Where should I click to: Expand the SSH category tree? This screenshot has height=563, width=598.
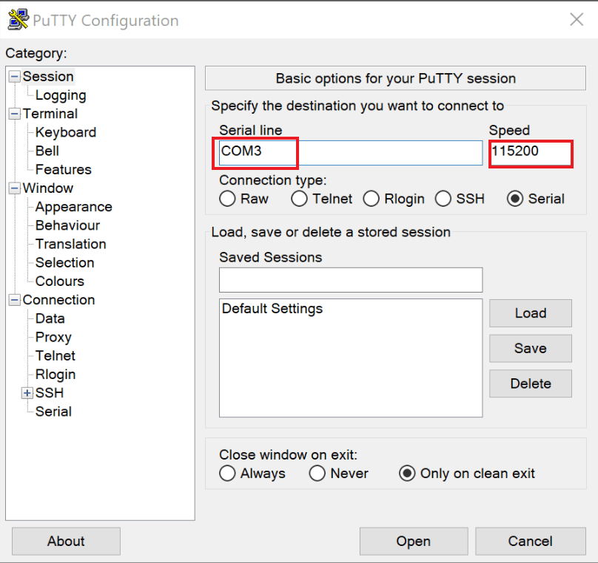point(27,392)
